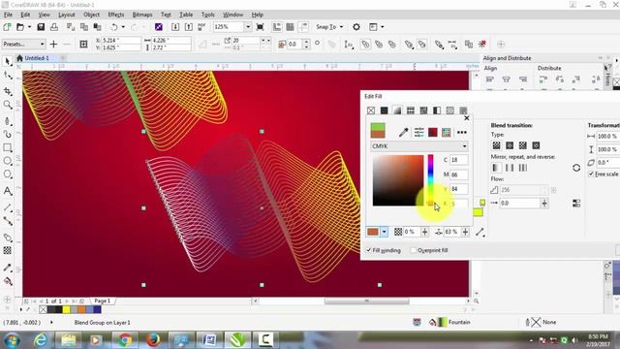Click the C value input field
Viewport: 620px width, 349px height.
click(x=458, y=160)
